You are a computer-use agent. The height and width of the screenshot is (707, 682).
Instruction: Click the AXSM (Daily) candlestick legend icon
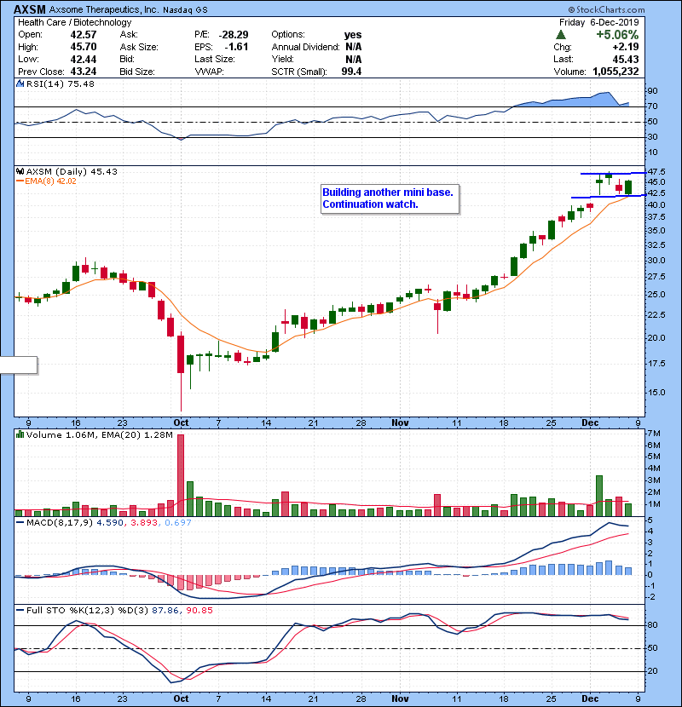(x=20, y=171)
